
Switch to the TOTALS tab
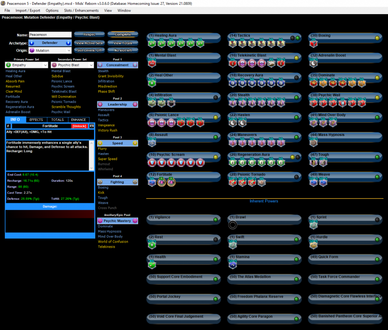(x=57, y=120)
